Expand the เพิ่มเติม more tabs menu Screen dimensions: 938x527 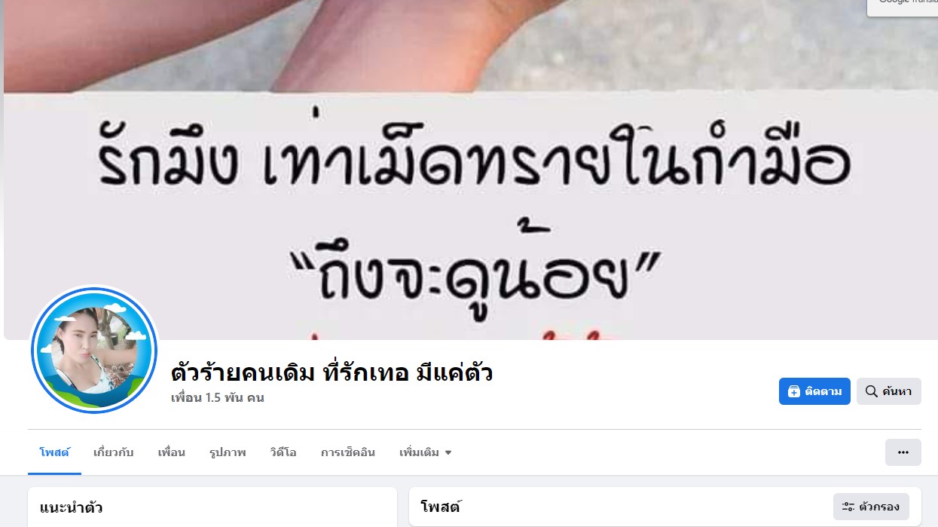click(426, 452)
